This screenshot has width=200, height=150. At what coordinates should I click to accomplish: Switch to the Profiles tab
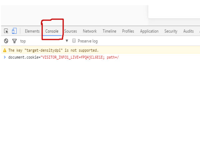point(128,31)
